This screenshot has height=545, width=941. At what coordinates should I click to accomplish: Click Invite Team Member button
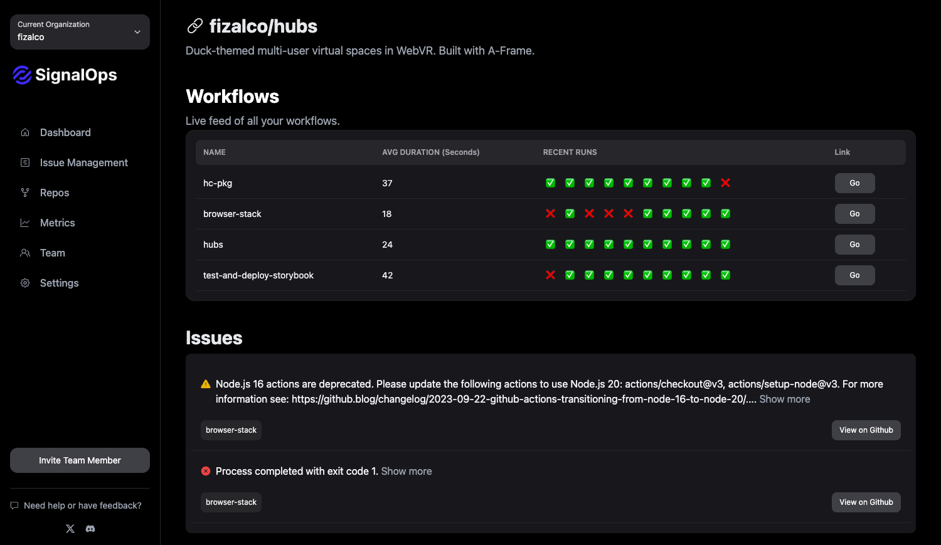tap(80, 460)
